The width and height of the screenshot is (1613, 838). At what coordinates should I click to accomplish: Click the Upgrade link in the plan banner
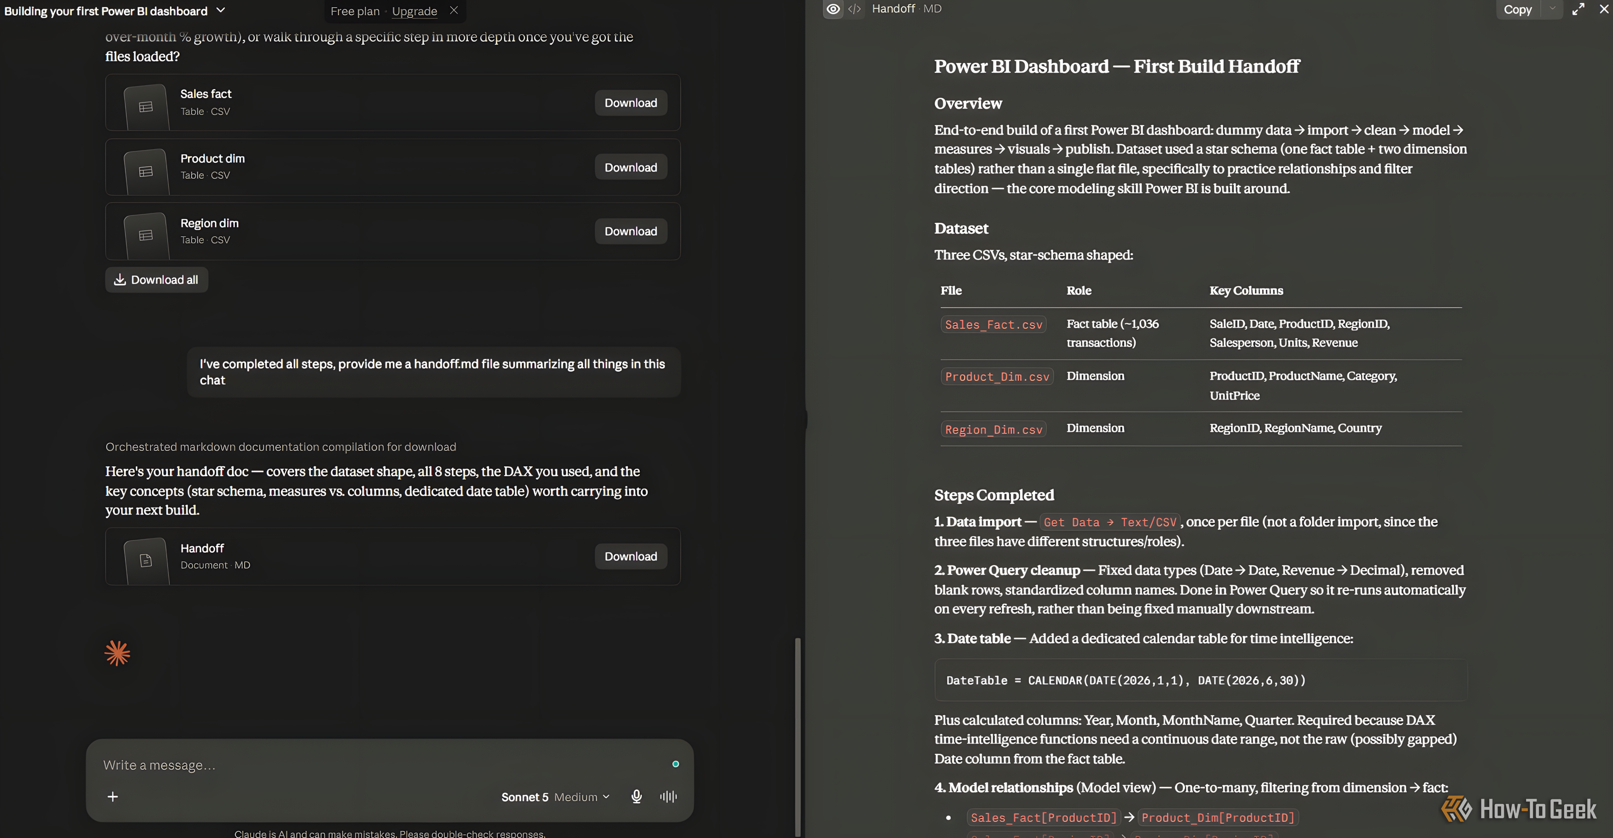[415, 11]
